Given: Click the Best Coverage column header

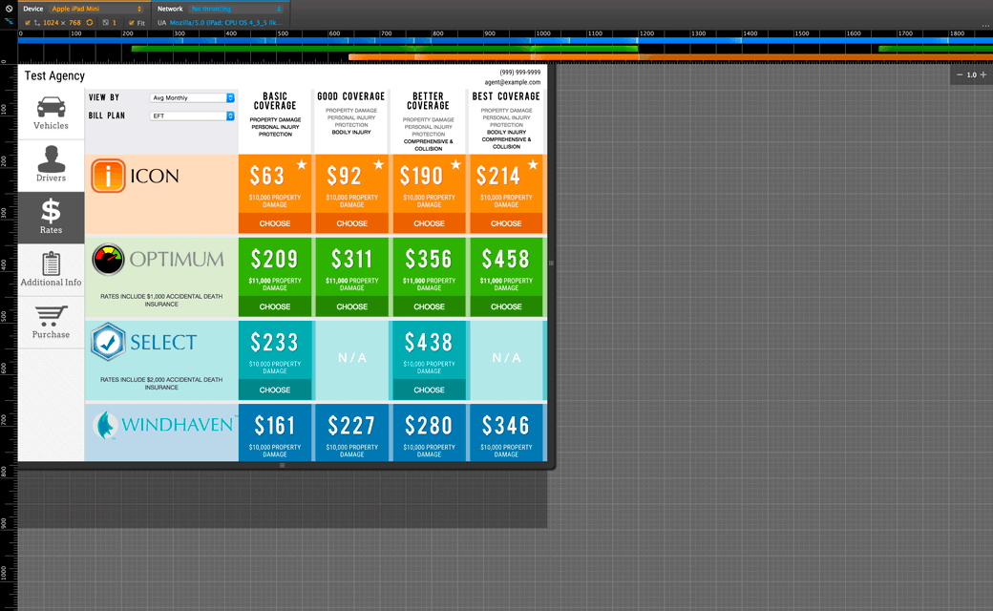Looking at the screenshot, I should pyautogui.click(x=506, y=96).
